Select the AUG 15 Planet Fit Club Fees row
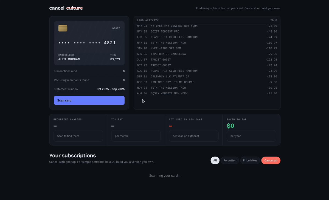 [x=207, y=71]
